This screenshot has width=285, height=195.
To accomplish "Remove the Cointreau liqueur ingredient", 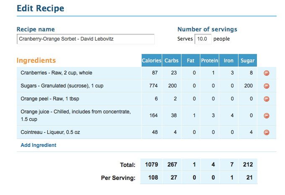I will pyautogui.click(x=267, y=132).
